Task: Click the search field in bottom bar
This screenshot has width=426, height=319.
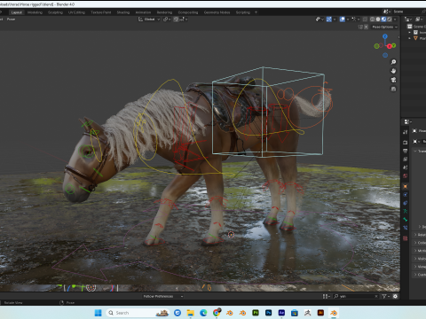Action: (356, 296)
